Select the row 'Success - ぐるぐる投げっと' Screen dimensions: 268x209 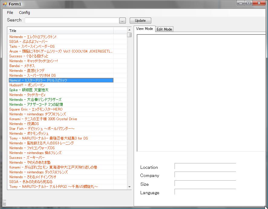(x=61, y=56)
